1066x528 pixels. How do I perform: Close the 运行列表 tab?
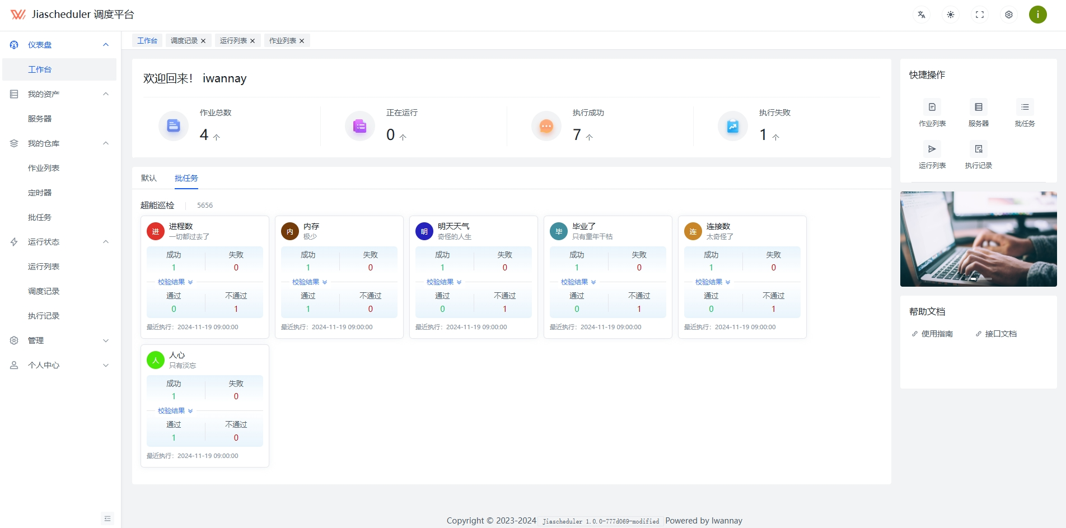[x=253, y=40]
